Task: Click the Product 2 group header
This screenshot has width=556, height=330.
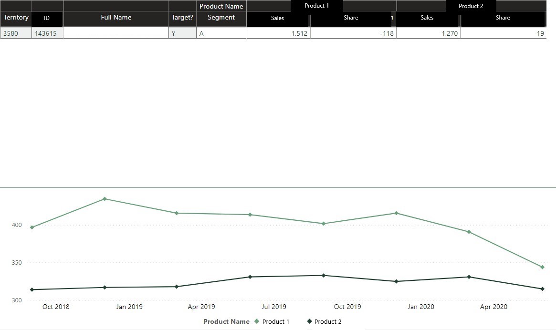Action: click(x=471, y=6)
